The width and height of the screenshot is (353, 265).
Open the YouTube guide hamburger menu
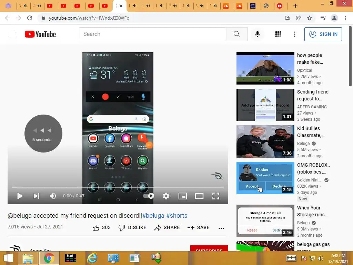[x=12, y=34]
